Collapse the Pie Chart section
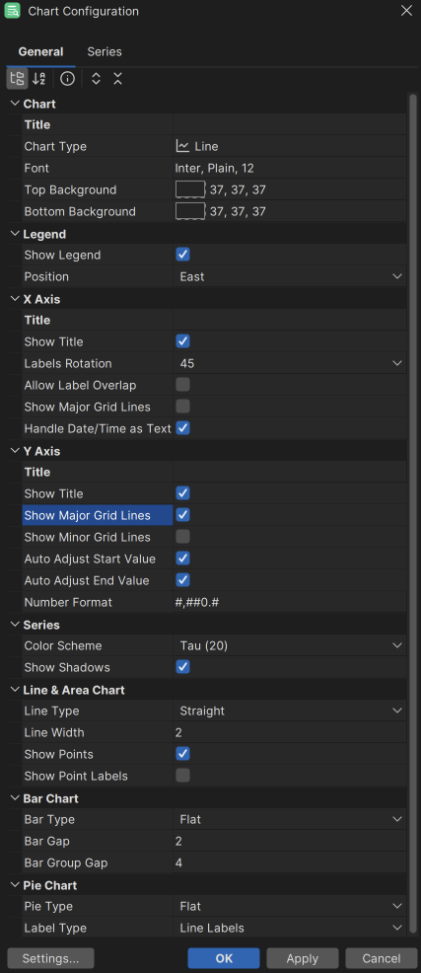The height and width of the screenshot is (973, 421). click(x=15, y=885)
